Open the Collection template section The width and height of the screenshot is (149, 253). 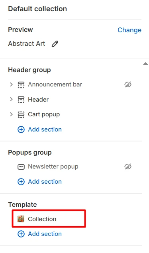tap(49, 219)
